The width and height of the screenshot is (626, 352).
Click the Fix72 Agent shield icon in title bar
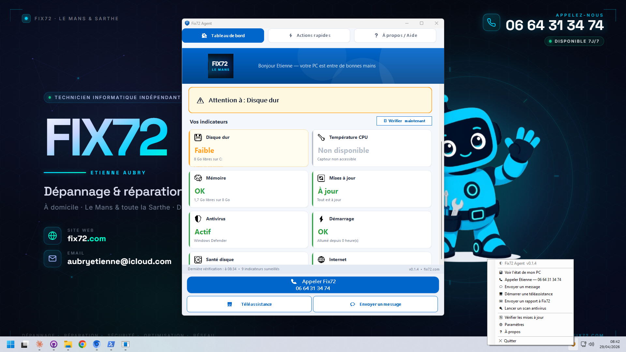click(187, 23)
